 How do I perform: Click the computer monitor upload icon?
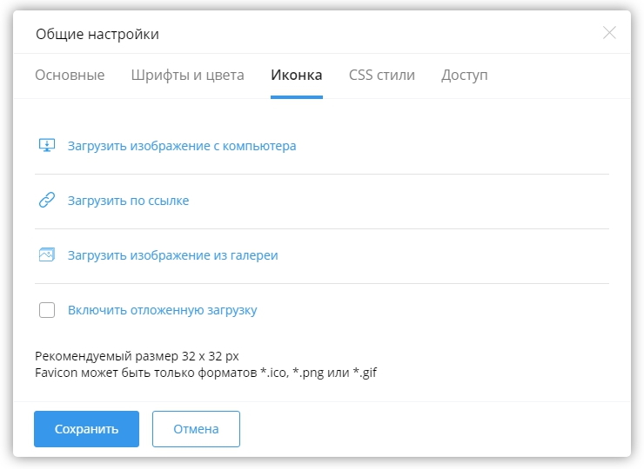[x=47, y=146]
